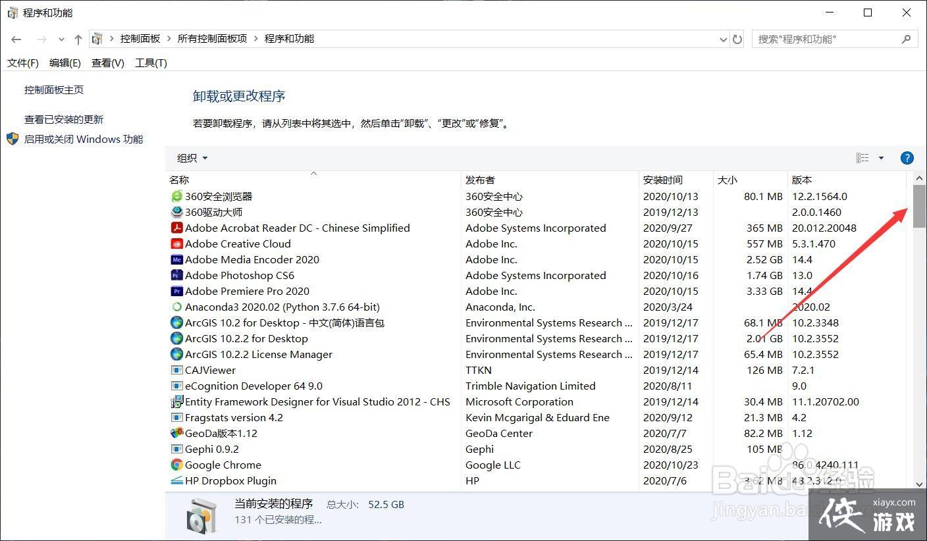Sort by 发布者 column header
Screen dimensions: 927x541
click(x=550, y=180)
